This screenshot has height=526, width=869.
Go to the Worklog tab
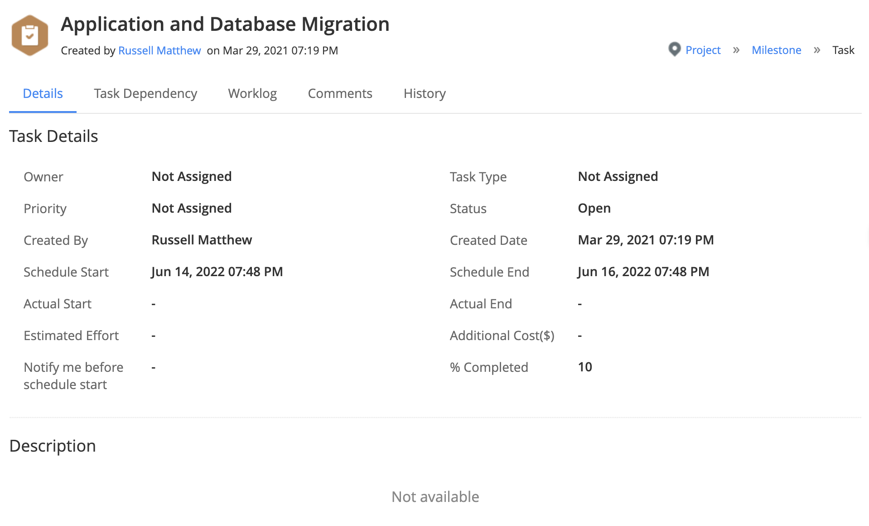[252, 93]
